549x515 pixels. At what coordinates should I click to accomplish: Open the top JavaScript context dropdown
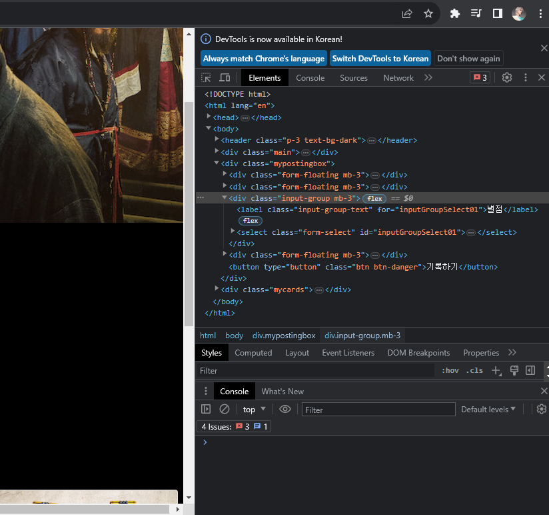(255, 409)
